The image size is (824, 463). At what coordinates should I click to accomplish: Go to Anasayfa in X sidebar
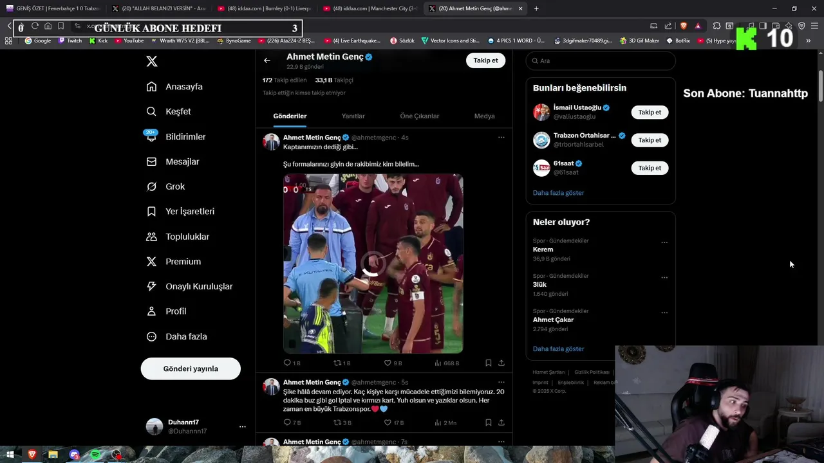[174, 87]
